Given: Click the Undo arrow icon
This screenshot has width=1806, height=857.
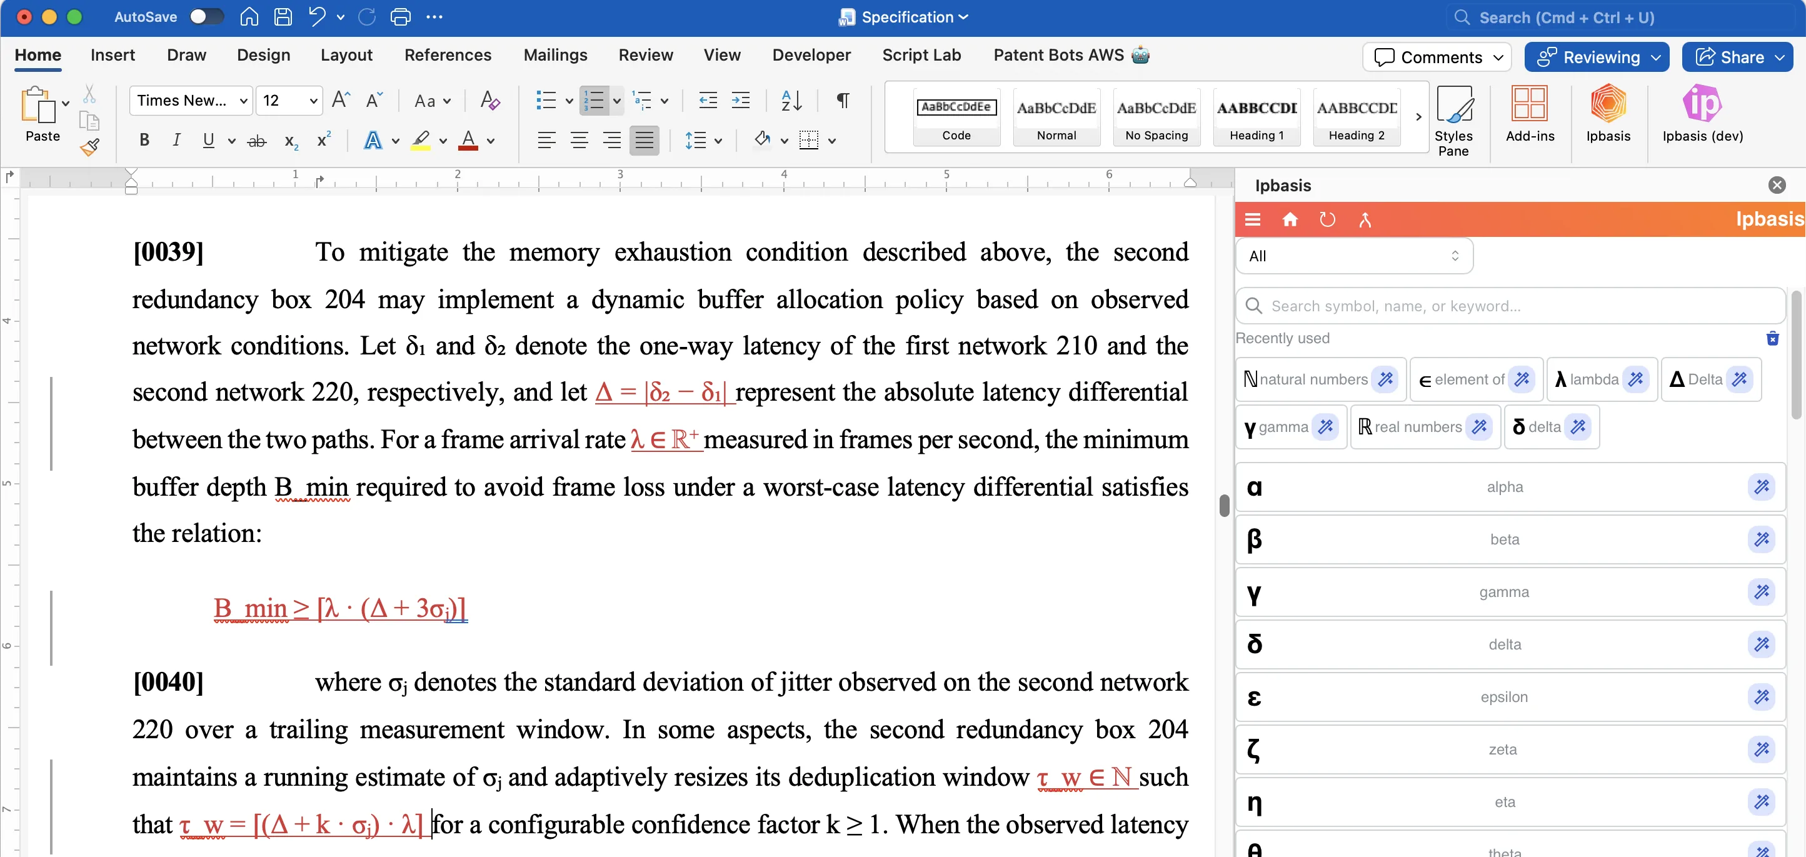Looking at the screenshot, I should click(x=317, y=17).
